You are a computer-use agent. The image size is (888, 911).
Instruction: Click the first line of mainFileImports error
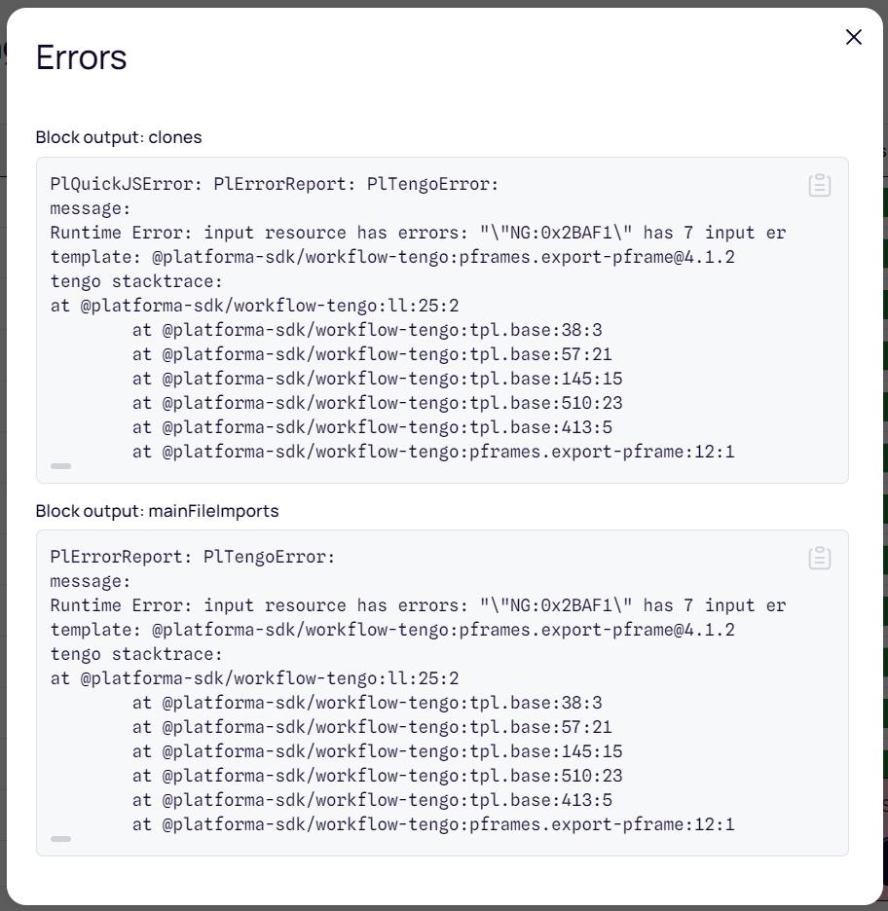(x=193, y=557)
